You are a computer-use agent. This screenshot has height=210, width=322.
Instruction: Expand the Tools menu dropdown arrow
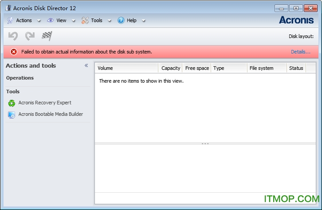click(x=109, y=21)
